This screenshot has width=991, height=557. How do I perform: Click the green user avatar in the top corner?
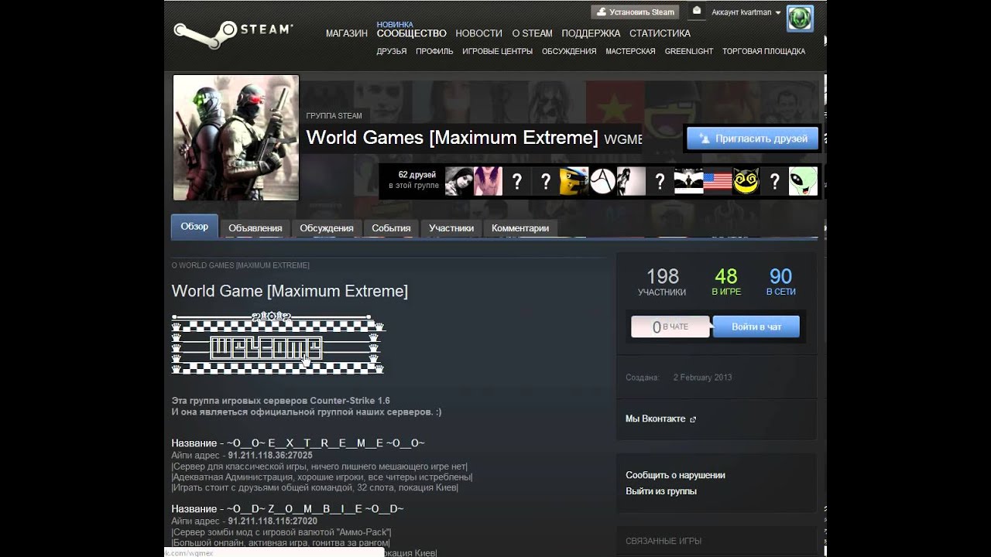[800, 19]
